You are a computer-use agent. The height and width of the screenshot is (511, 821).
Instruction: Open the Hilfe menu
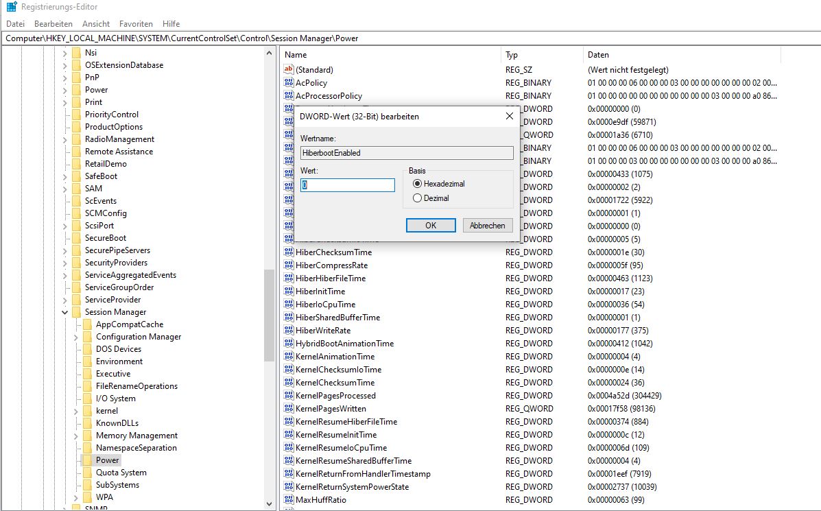pos(171,23)
